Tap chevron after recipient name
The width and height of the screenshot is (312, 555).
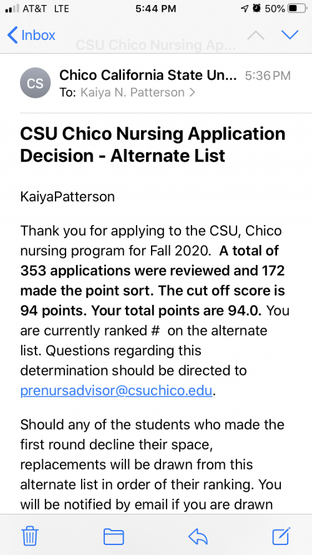(192, 93)
